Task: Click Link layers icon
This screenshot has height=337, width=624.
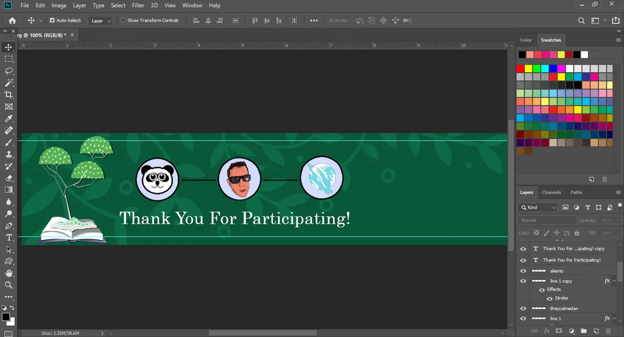Action: pos(534,331)
